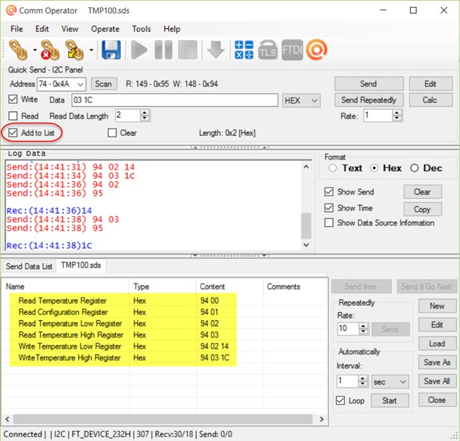The image size is (460, 441).
Task: Open the File menu
Action: 16,29
